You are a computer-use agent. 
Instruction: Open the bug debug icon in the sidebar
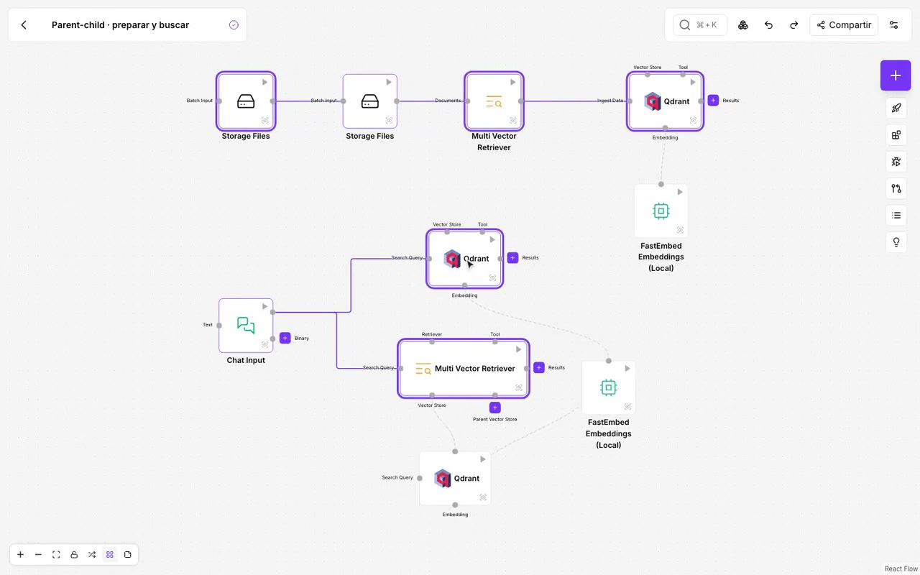pos(896,162)
